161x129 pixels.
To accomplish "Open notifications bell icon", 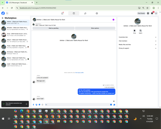I will (152, 13).
